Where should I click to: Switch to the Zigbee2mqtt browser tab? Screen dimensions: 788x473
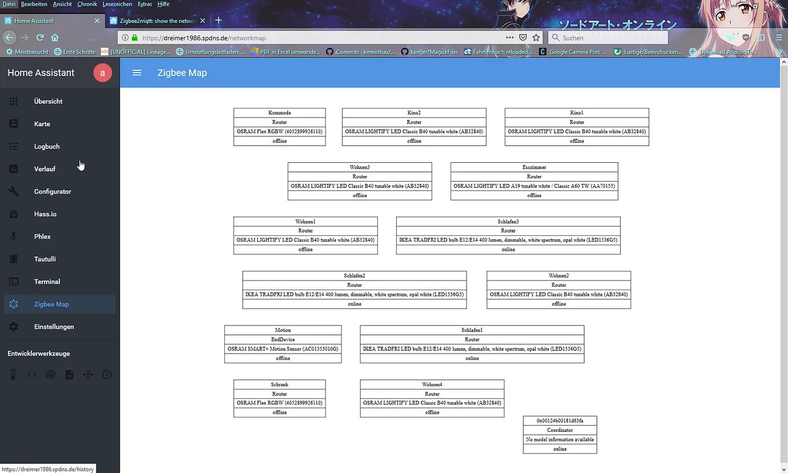point(157,21)
